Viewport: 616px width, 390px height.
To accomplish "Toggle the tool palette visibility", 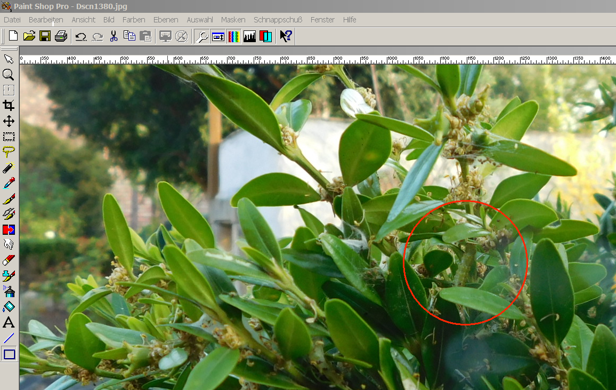I will point(202,37).
